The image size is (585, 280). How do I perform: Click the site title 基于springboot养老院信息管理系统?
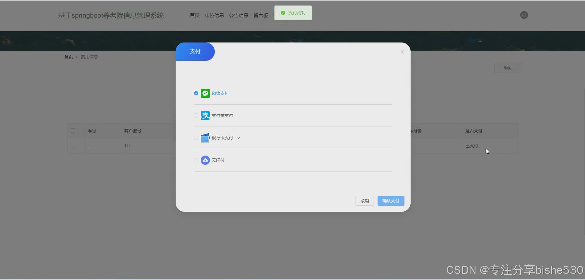[x=111, y=15]
